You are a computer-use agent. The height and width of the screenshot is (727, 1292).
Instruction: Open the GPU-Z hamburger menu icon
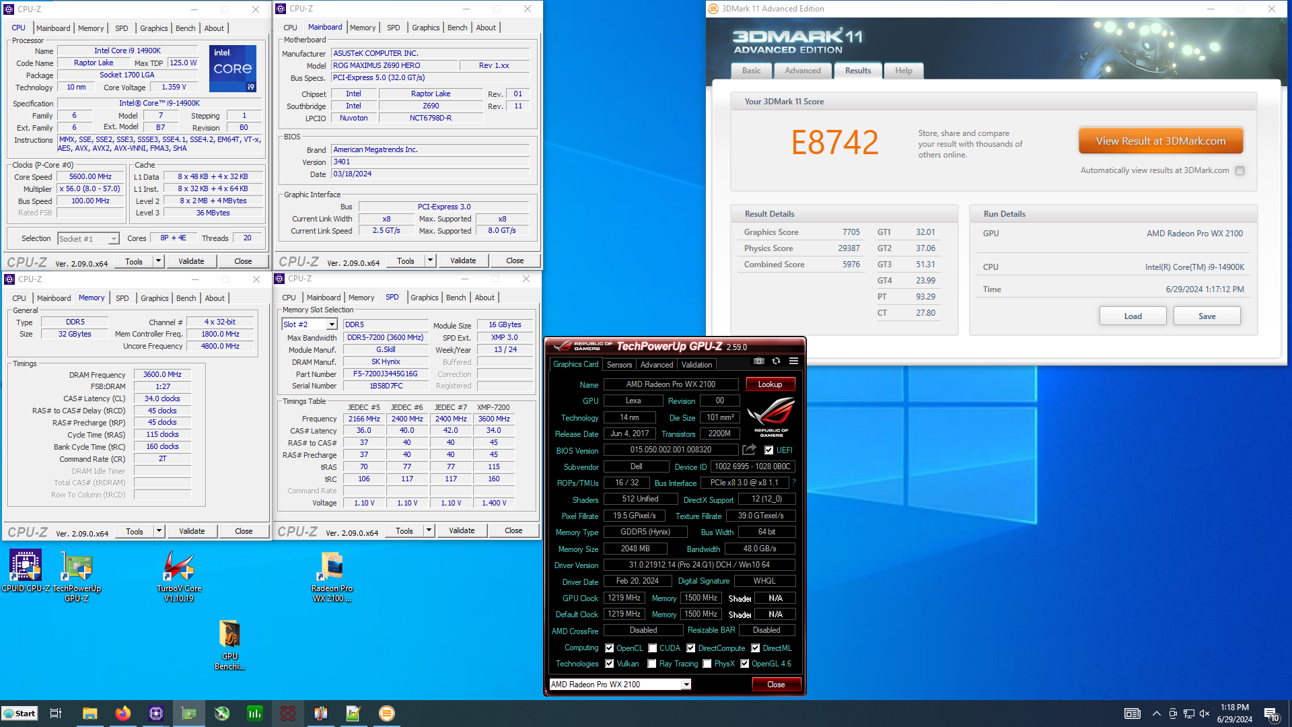793,361
